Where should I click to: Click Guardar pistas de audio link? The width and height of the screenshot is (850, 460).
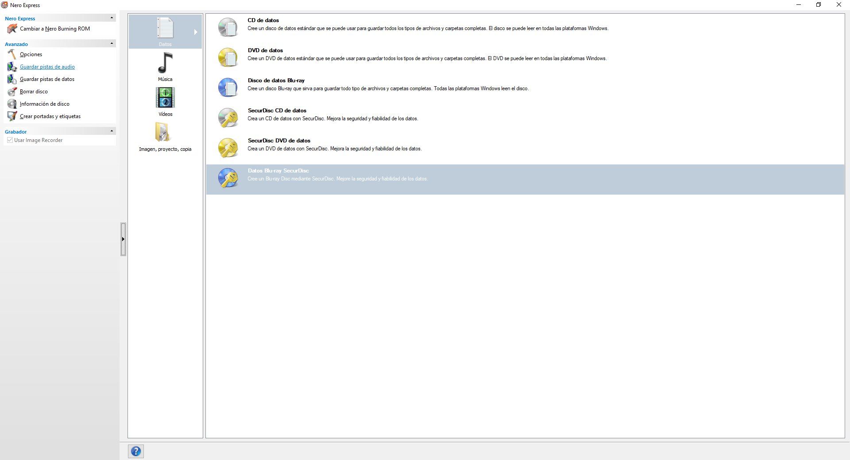(47, 67)
